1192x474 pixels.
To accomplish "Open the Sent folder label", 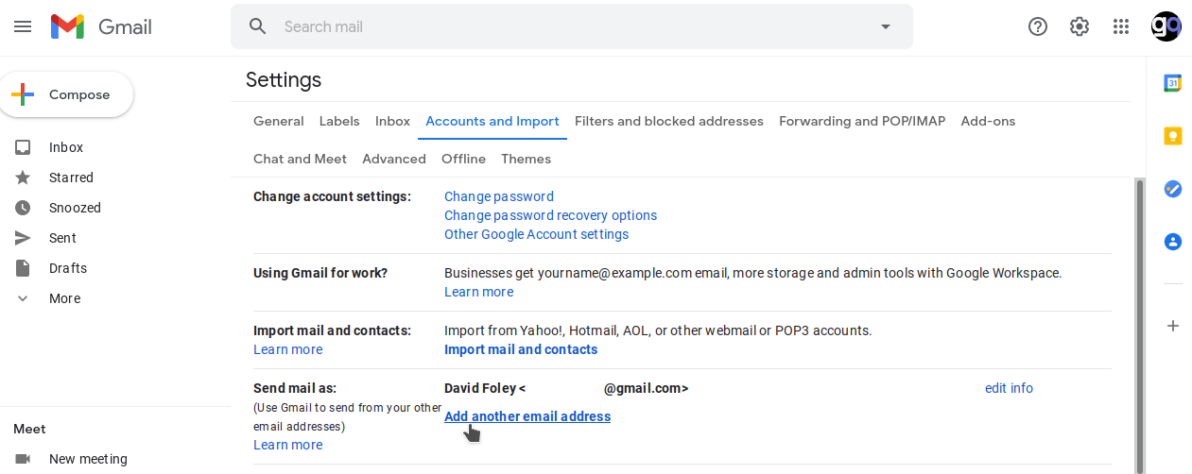I will (x=62, y=238).
